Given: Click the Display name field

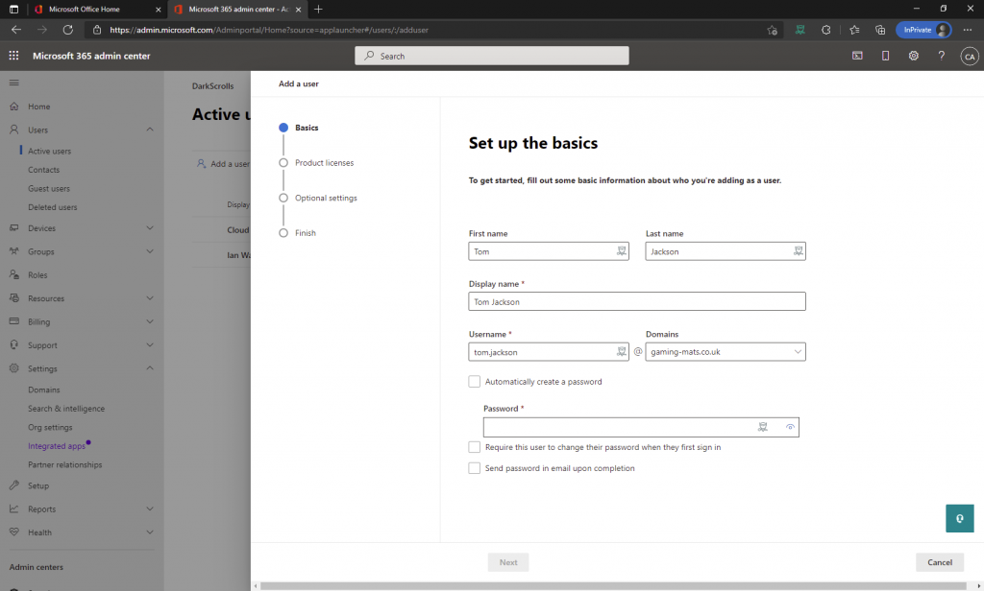Looking at the screenshot, I should (637, 301).
